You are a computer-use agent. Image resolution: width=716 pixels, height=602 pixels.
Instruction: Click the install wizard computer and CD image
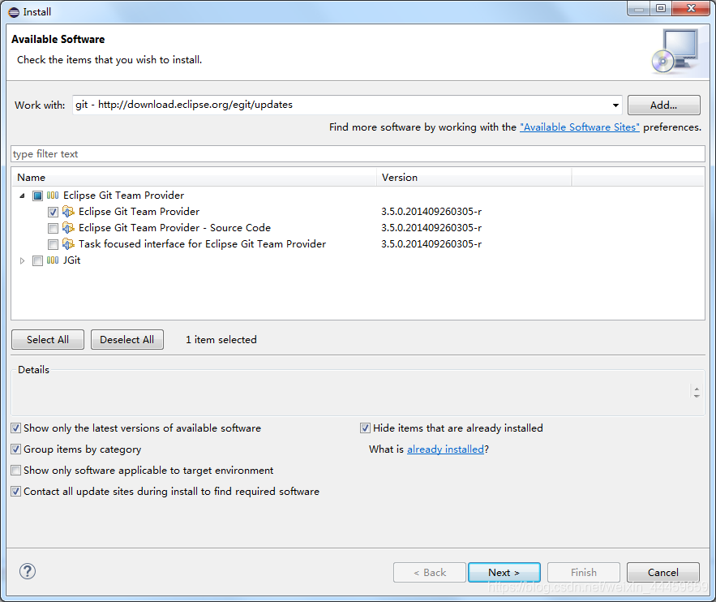pos(675,51)
